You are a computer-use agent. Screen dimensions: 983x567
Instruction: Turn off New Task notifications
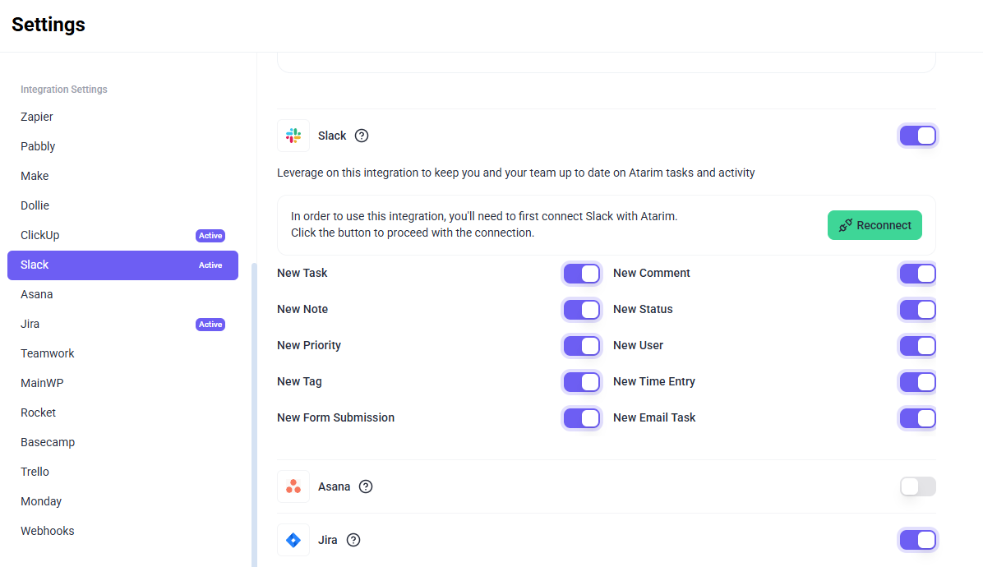click(581, 274)
